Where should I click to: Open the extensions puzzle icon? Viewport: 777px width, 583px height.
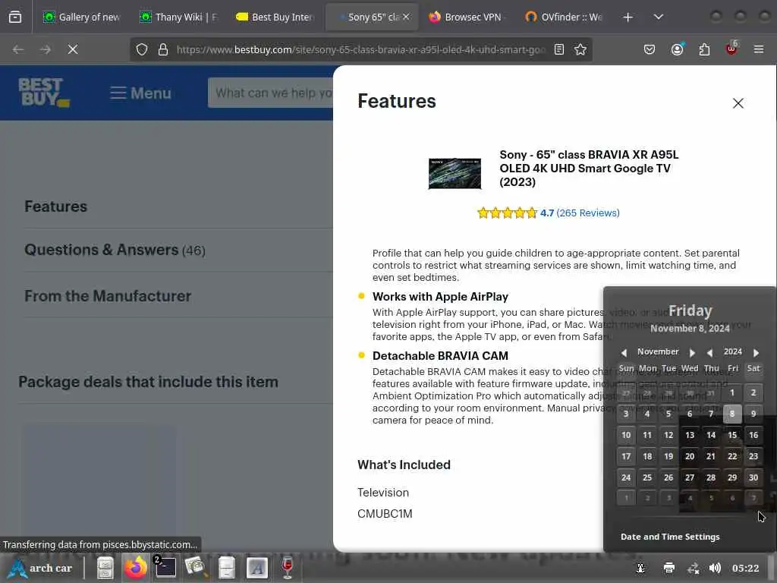(x=704, y=49)
